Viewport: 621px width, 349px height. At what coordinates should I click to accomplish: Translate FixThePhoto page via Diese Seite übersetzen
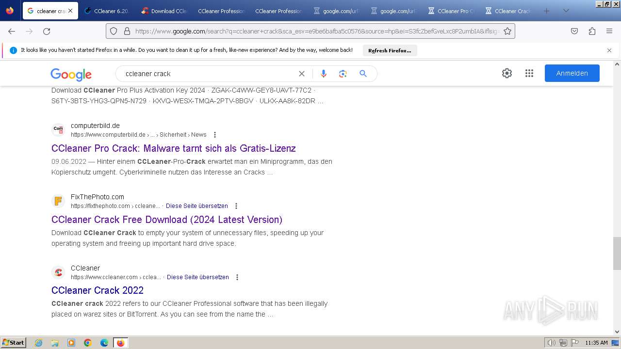click(197, 206)
